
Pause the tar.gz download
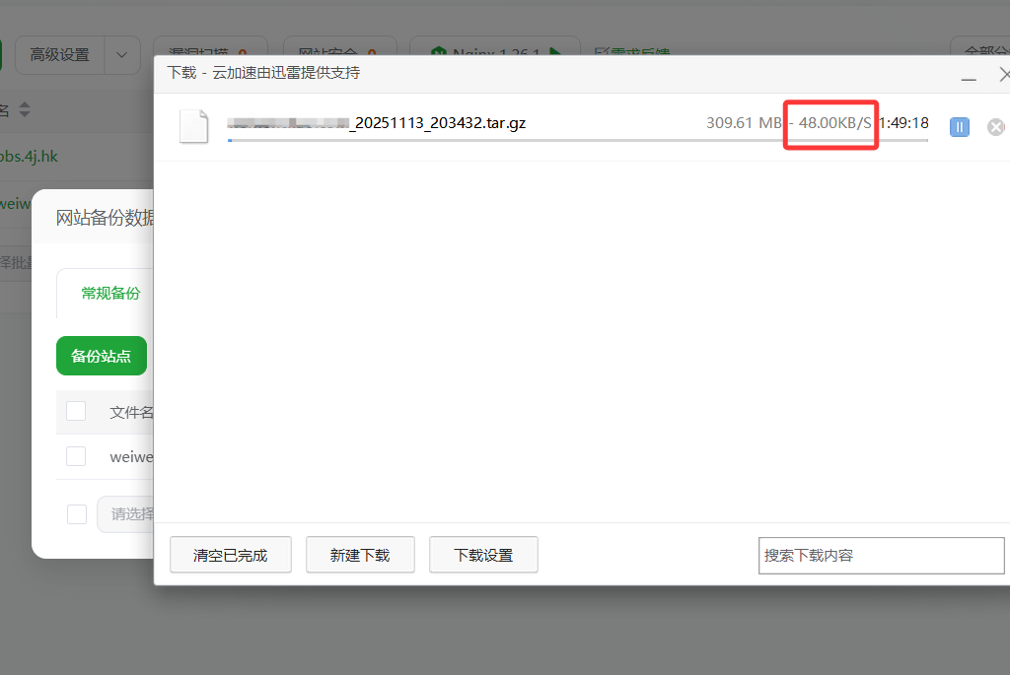coord(958,126)
